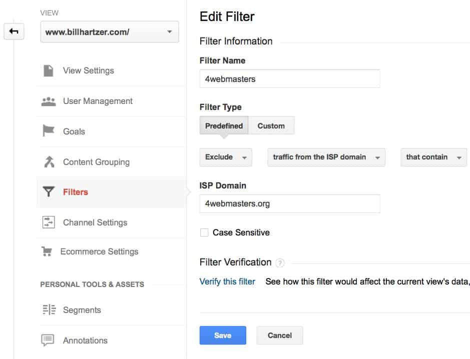This screenshot has width=470, height=359.
Task: Open the Segments icon
Action: [x=49, y=309]
